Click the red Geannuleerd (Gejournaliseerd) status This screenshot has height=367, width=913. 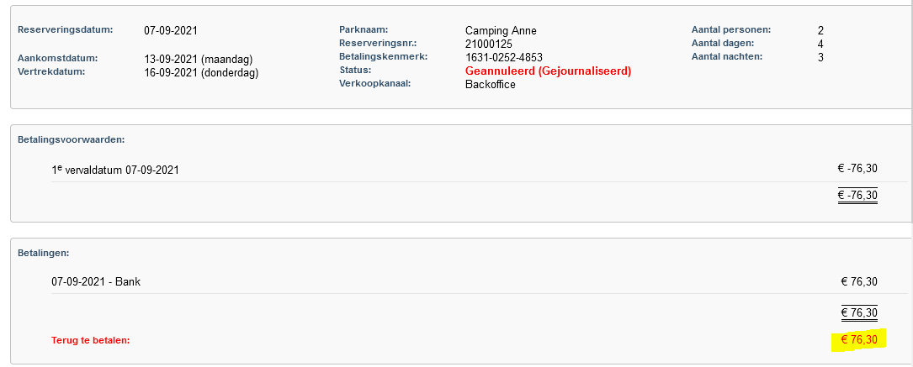coord(548,71)
